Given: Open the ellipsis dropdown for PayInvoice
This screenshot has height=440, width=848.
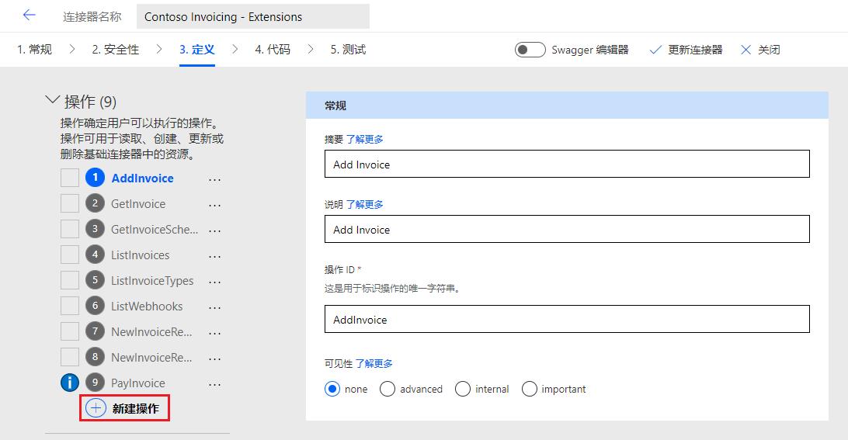Looking at the screenshot, I should pos(214,384).
